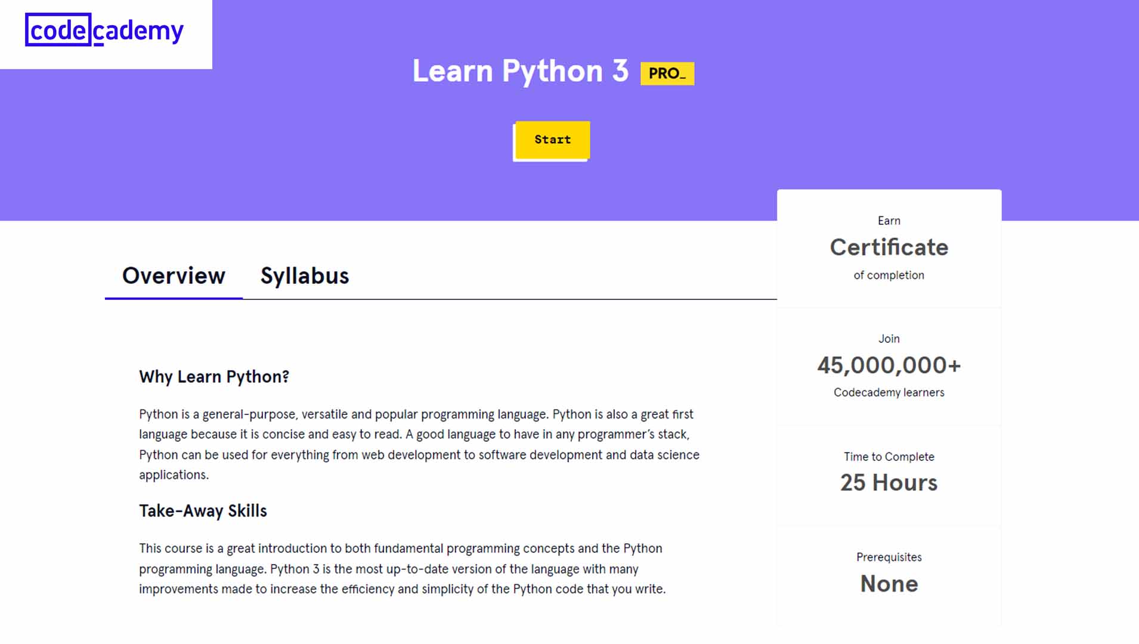Click the Prerequisites label
This screenshot has width=1139, height=644.
[889, 557]
